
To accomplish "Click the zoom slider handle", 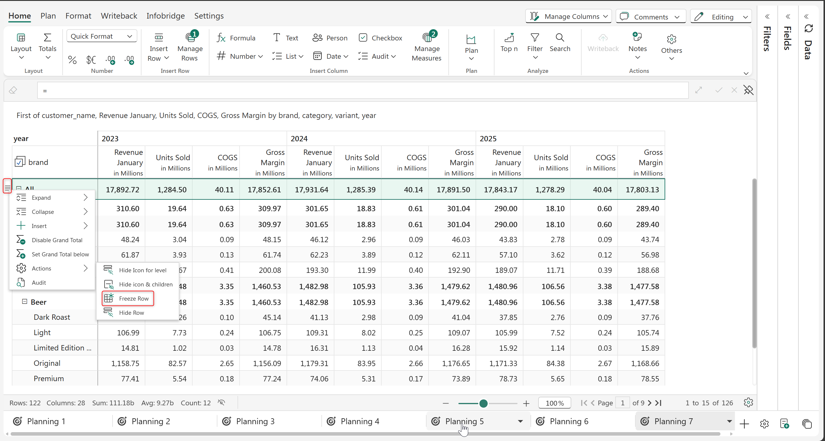I will (x=483, y=403).
